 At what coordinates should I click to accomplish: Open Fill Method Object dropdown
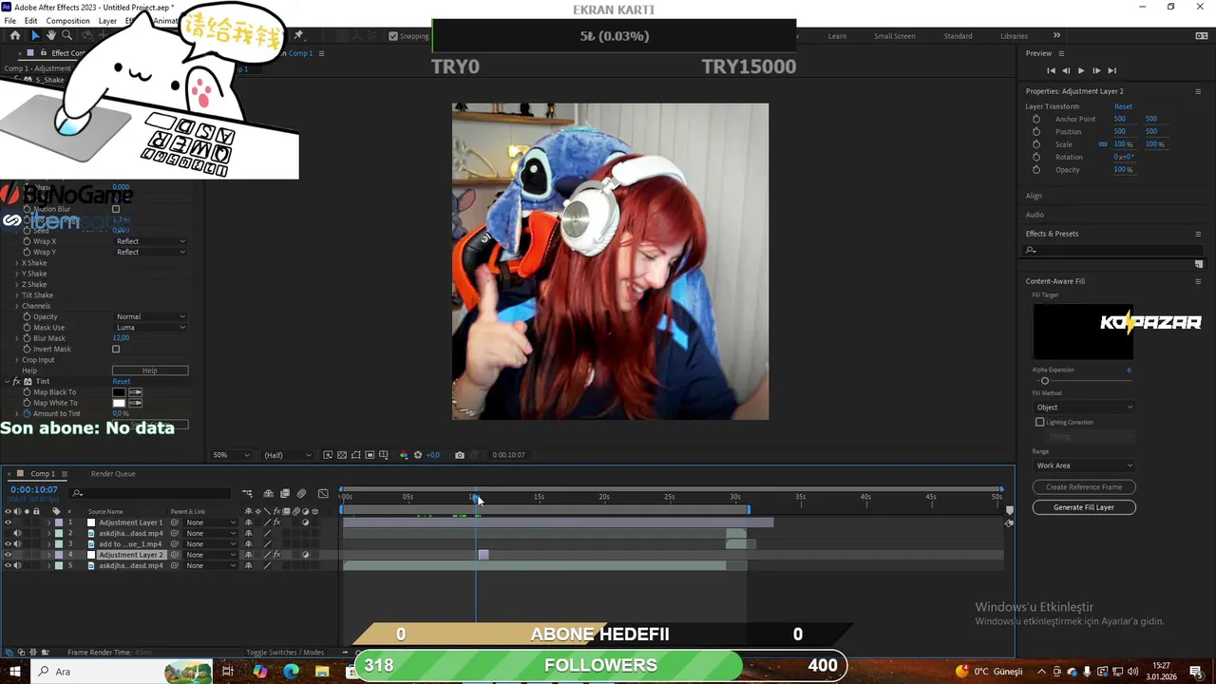[x=1084, y=407]
